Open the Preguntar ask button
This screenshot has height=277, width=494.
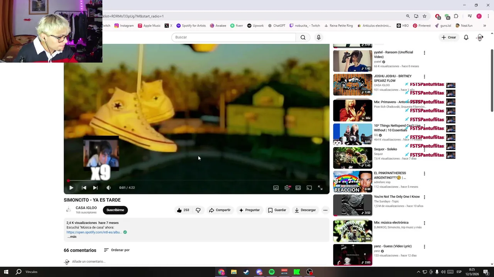(249, 210)
